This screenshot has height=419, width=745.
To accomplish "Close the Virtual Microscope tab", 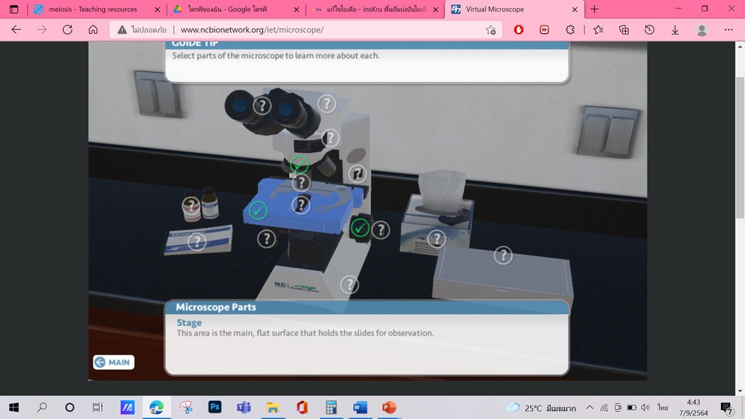I will (574, 9).
